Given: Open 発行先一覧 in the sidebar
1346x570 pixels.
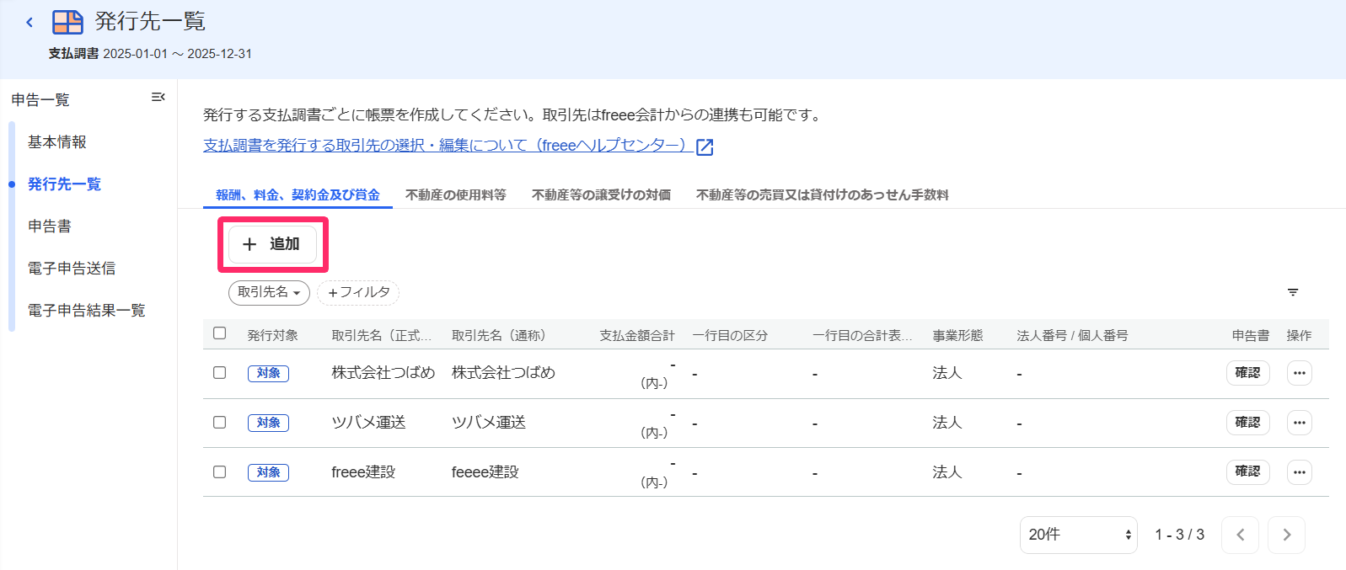Looking at the screenshot, I should pyautogui.click(x=64, y=184).
